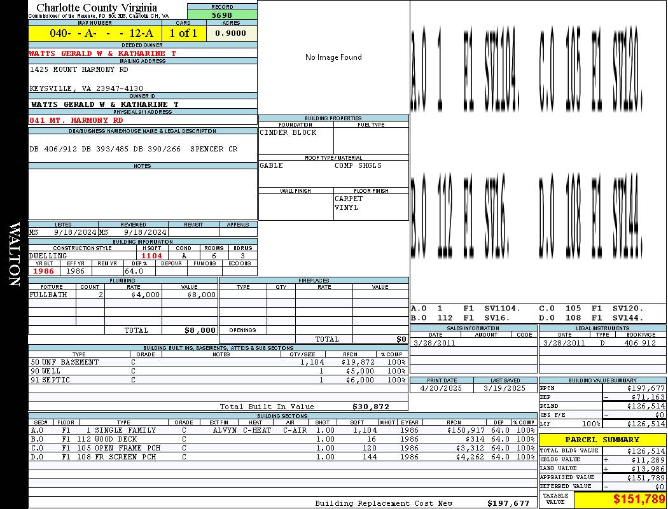
Task: Click the physical 911 address 841 Mt. Harmony Rd
Action: [x=76, y=120]
